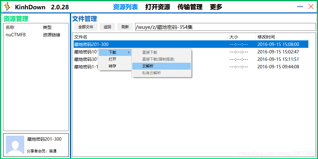Open the 打开资源 tab

157,7
